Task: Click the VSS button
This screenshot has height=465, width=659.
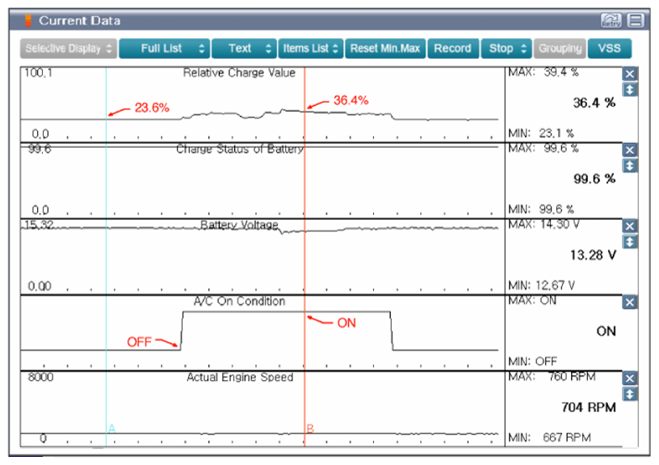Action: pos(610,49)
